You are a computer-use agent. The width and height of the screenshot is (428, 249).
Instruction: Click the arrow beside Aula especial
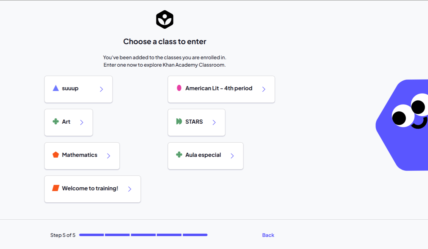point(232,156)
